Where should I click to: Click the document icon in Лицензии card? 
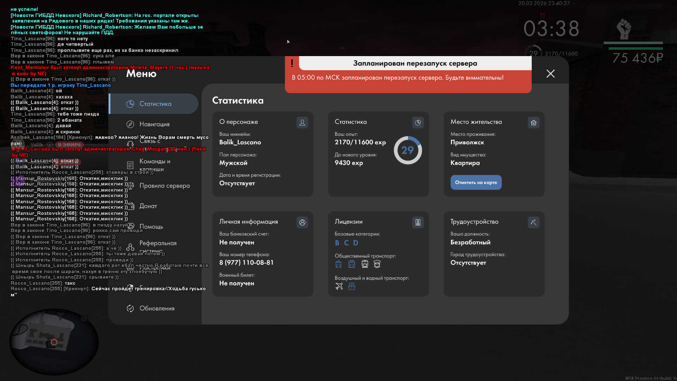coord(418,222)
